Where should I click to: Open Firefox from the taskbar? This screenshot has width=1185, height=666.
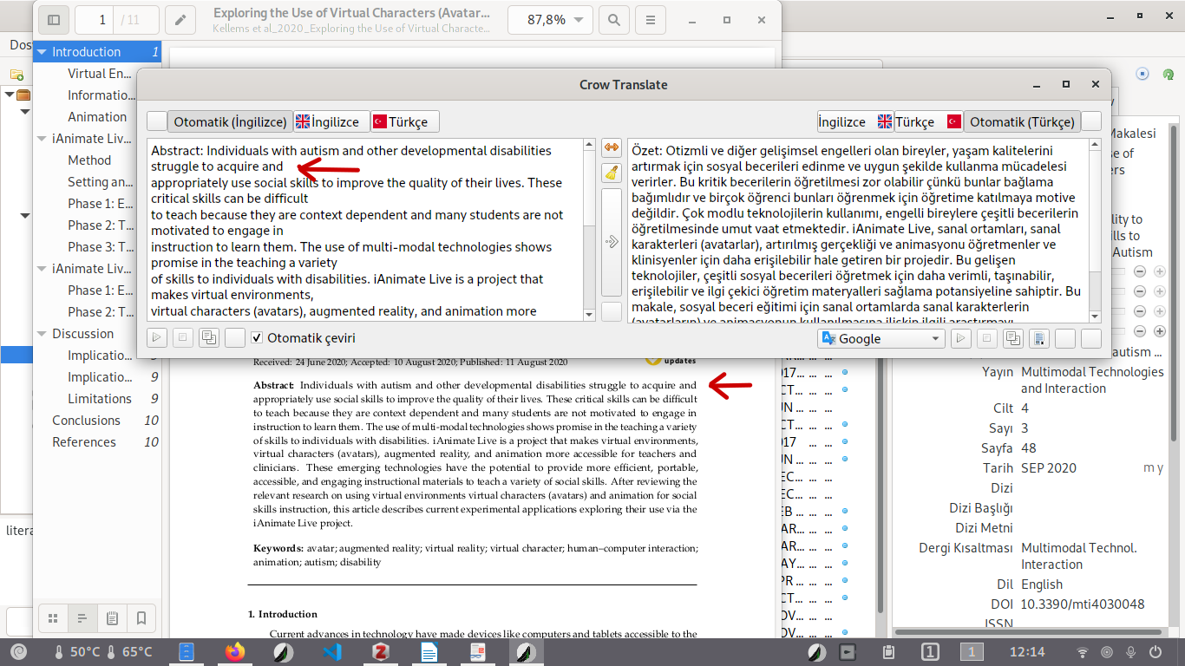pyautogui.click(x=235, y=652)
